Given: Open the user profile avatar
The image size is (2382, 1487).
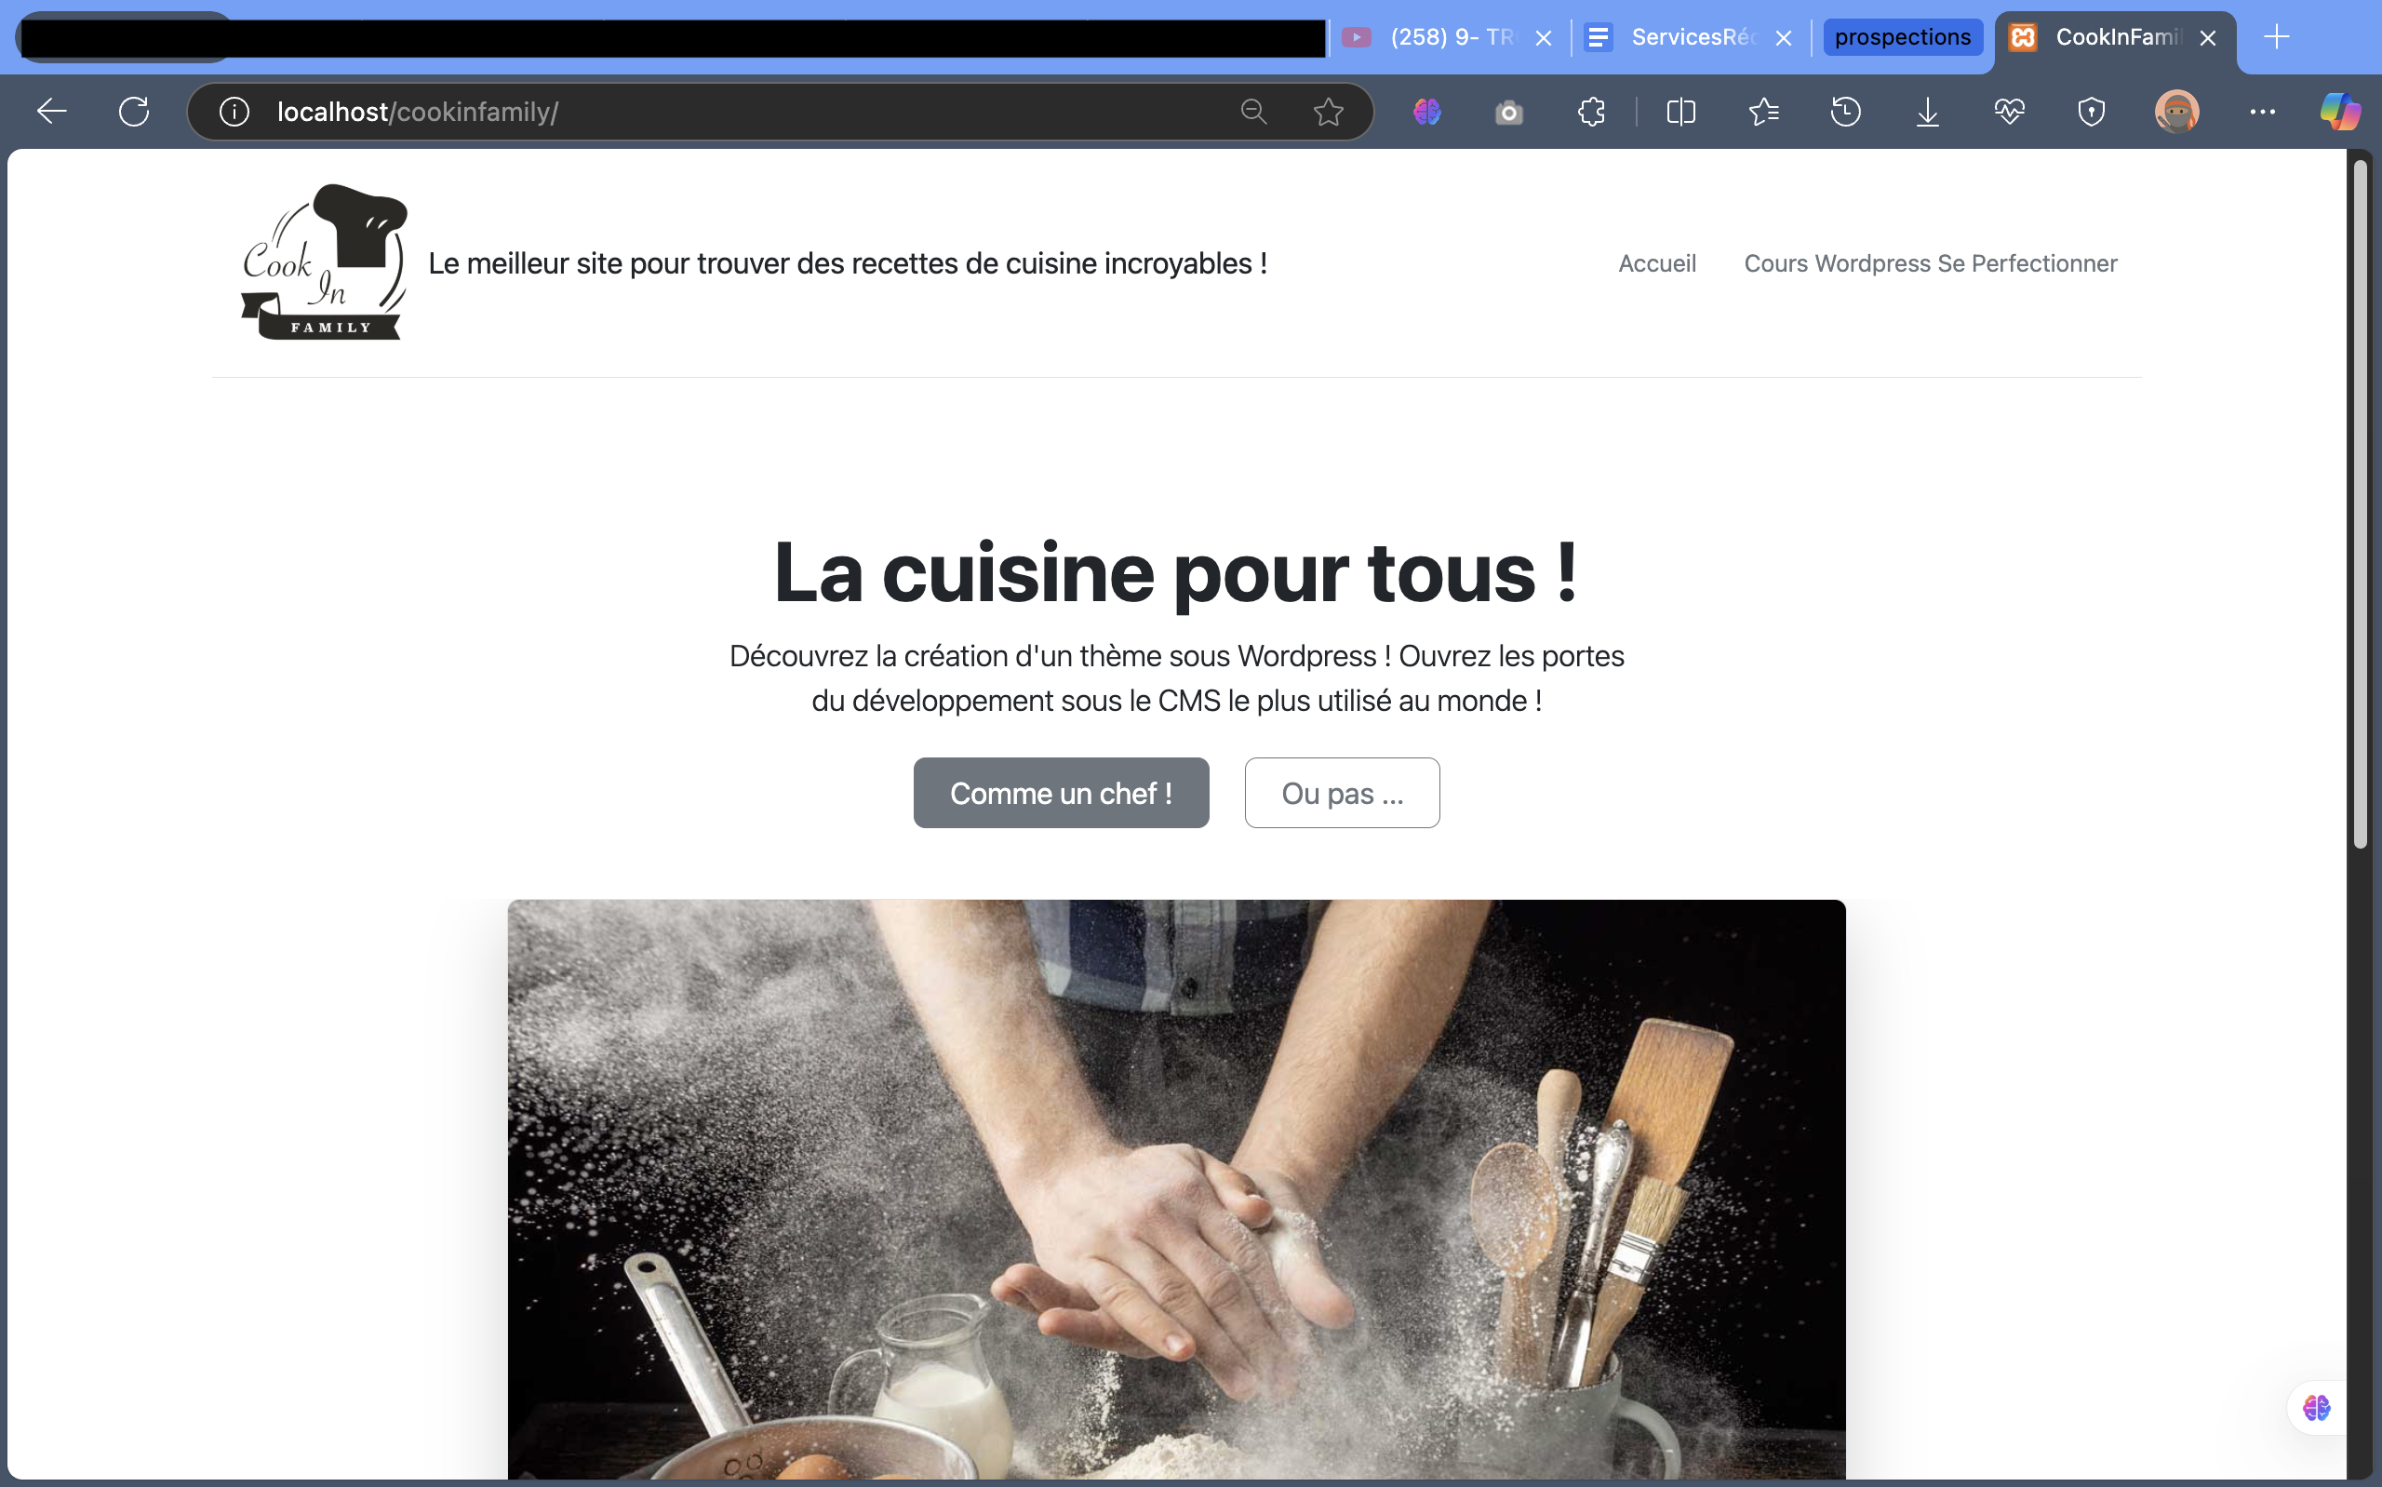Looking at the screenshot, I should pyautogui.click(x=2176, y=112).
